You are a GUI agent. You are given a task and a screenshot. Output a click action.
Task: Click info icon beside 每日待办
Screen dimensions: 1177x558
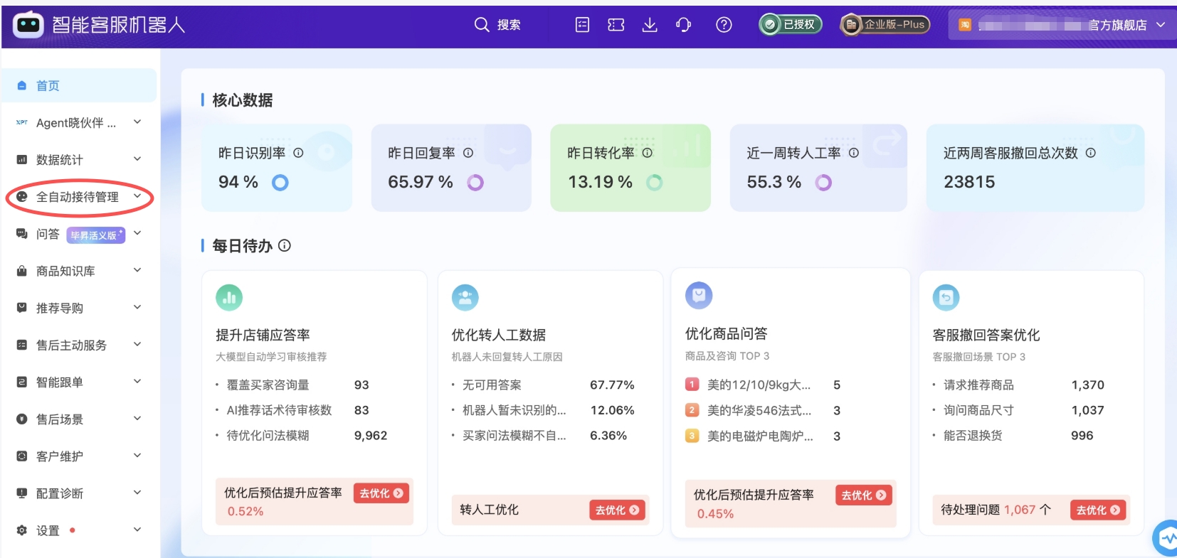[x=285, y=246]
